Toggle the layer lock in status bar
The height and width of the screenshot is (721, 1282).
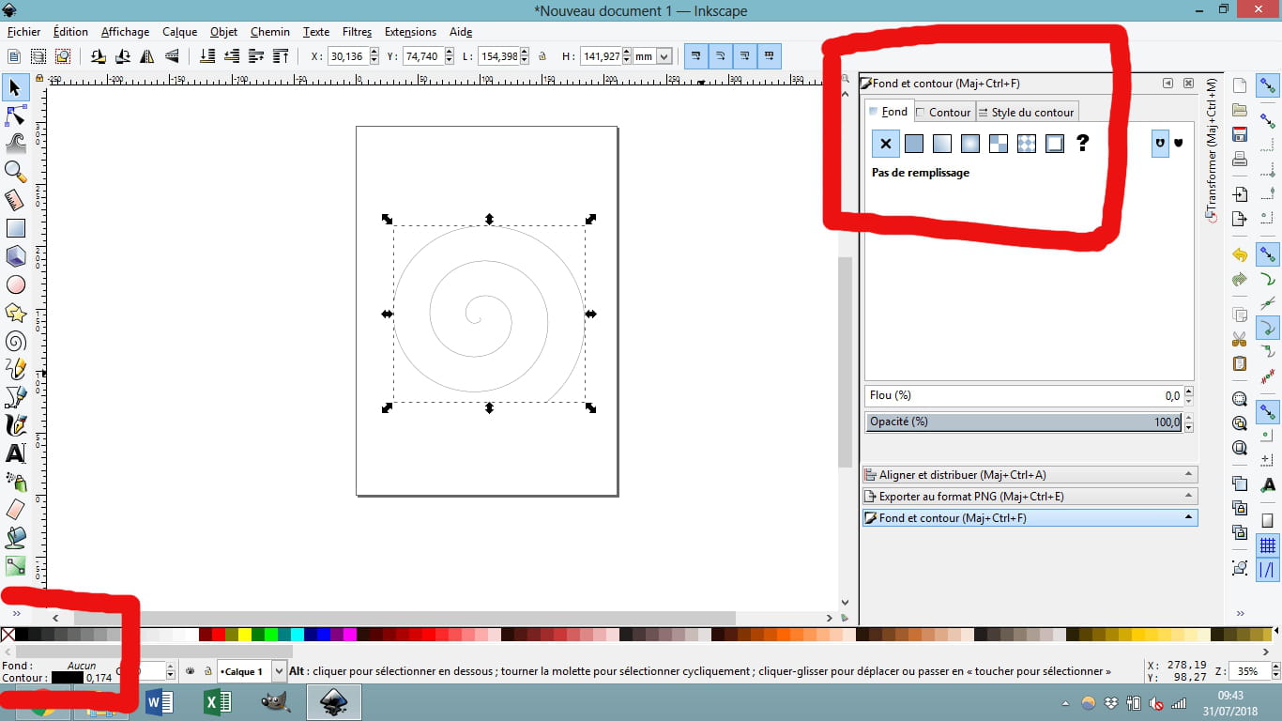[x=206, y=671]
